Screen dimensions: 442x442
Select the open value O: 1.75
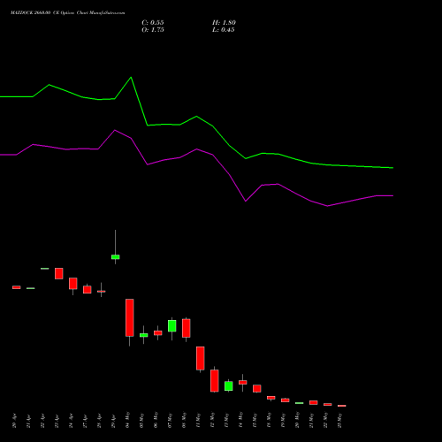pyautogui.click(x=153, y=30)
